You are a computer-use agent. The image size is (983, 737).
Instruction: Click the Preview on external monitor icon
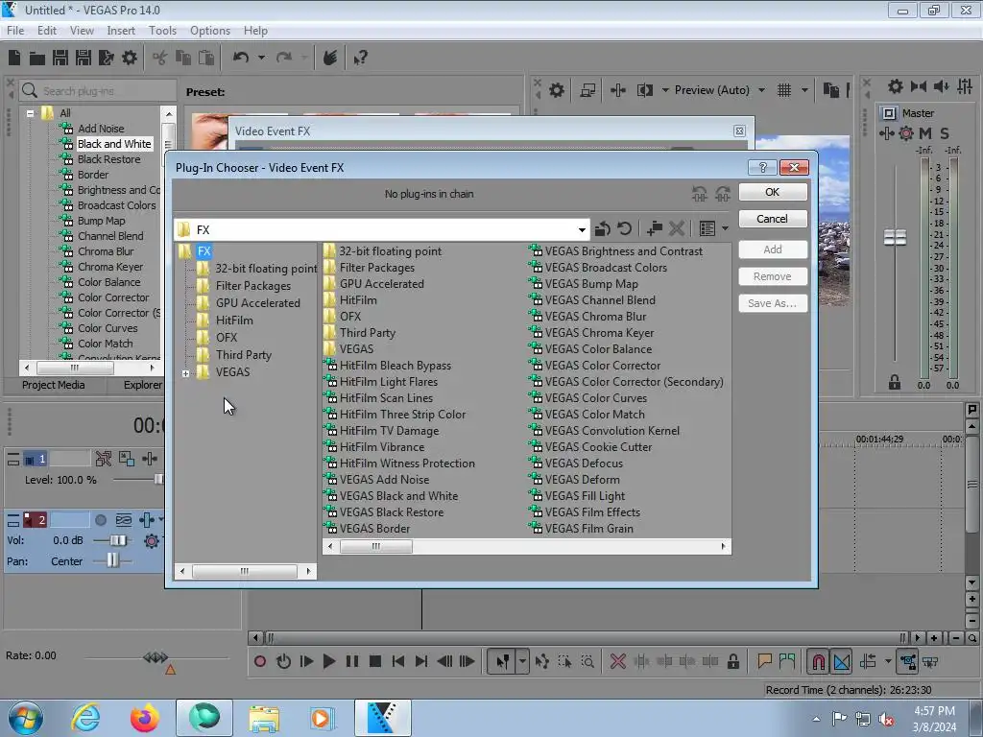[587, 90]
